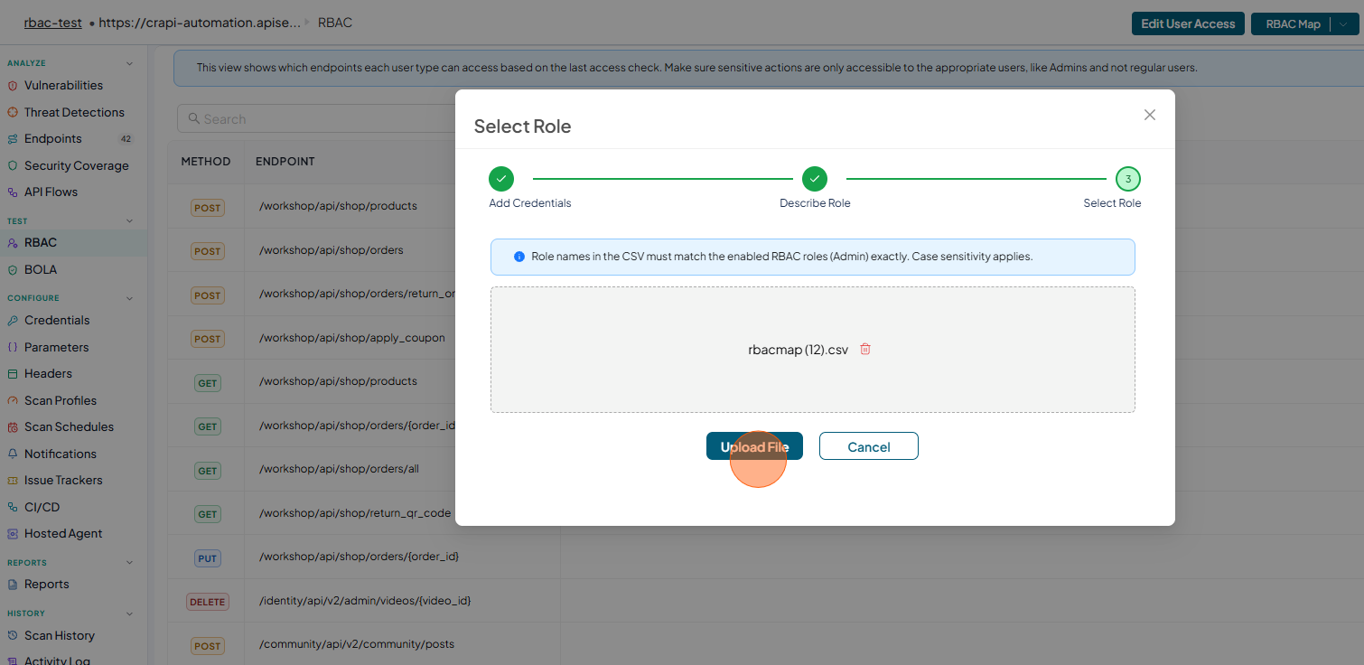Open the RBAC Map dropdown arrow
This screenshot has width=1364, height=665.
1342,23
